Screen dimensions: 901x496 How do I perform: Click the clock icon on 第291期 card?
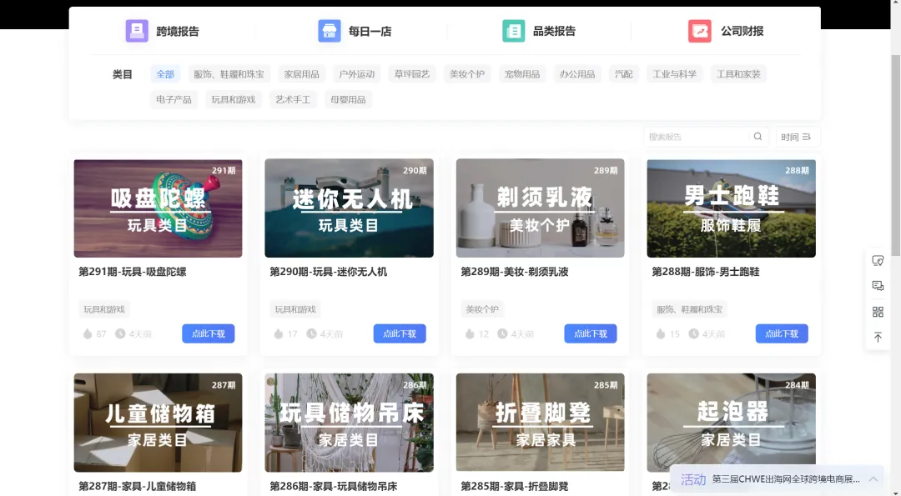[x=120, y=333]
